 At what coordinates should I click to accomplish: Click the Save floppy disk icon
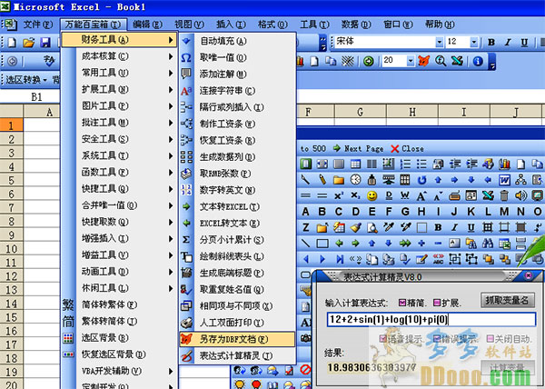point(45,43)
